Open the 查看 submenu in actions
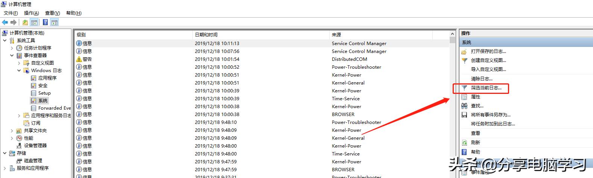 [x=476, y=133]
